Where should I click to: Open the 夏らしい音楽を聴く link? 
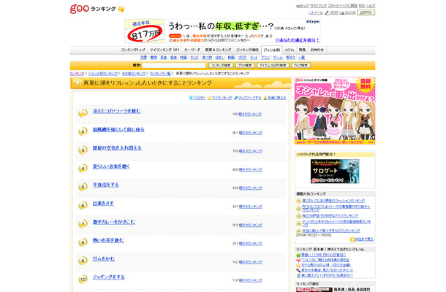click(x=111, y=166)
